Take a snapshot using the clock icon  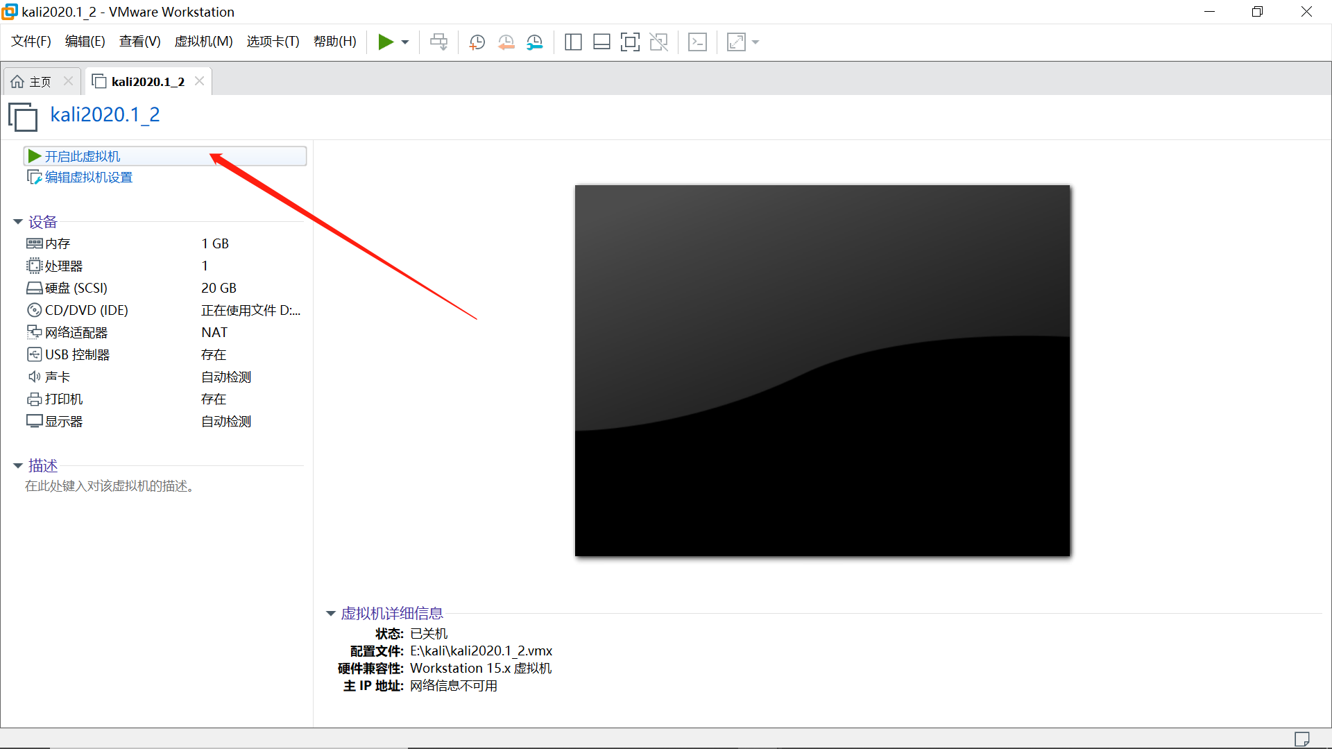coord(477,42)
